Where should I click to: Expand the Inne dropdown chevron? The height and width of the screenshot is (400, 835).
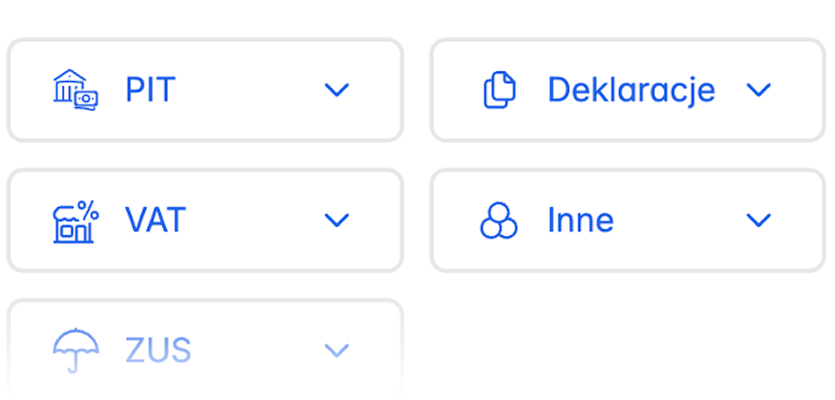[759, 220]
